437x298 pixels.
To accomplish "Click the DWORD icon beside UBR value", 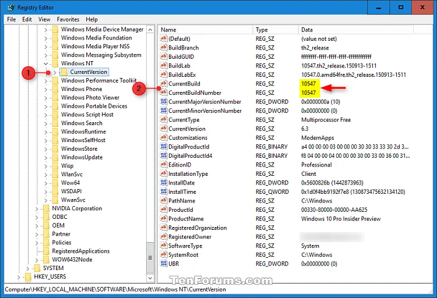I will [163, 264].
